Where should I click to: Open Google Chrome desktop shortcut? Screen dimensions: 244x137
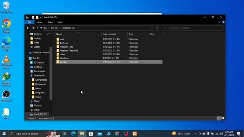[6, 26]
